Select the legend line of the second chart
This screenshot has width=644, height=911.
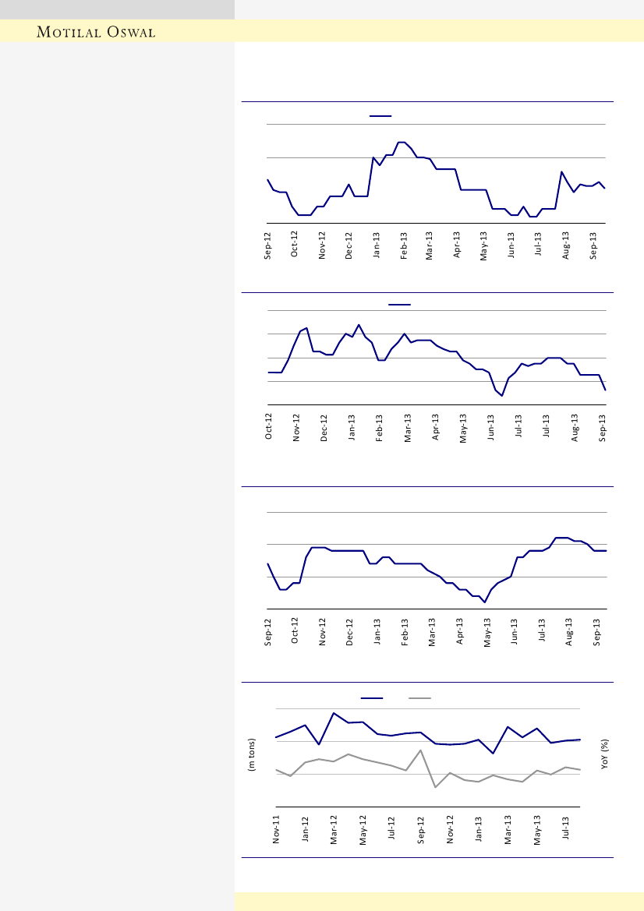pyautogui.click(x=399, y=304)
